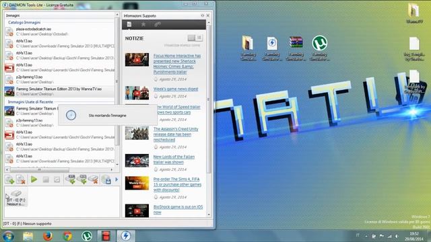
Task: Open the Farming Simulator folder desktop icon
Action: click(248, 48)
